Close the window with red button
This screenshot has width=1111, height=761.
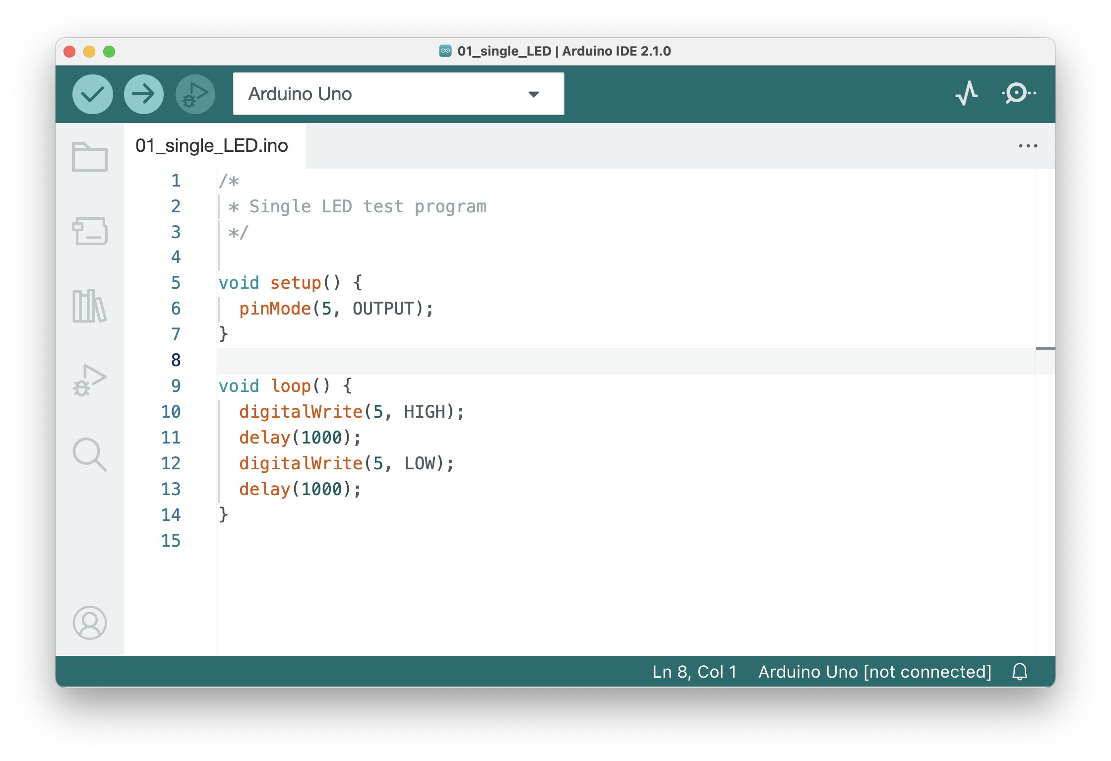pyautogui.click(x=69, y=52)
